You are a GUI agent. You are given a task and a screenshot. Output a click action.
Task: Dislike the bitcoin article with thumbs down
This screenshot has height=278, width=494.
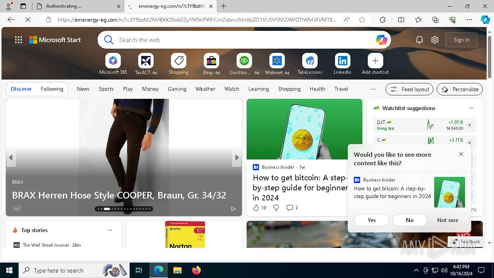point(276,208)
